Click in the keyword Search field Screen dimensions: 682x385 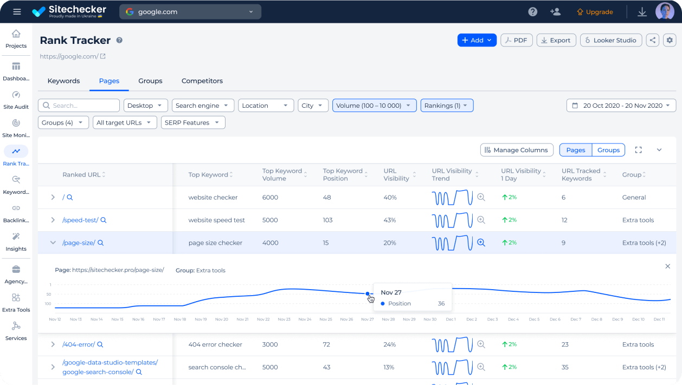(x=79, y=106)
